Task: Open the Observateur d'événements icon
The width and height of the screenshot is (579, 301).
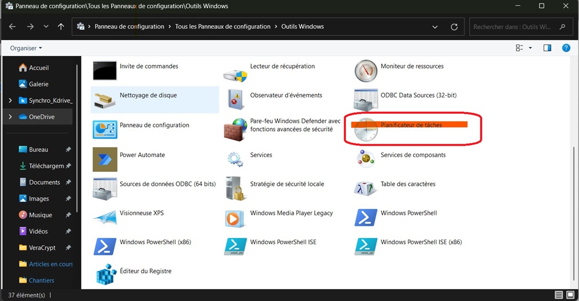Action: click(x=236, y=99)
